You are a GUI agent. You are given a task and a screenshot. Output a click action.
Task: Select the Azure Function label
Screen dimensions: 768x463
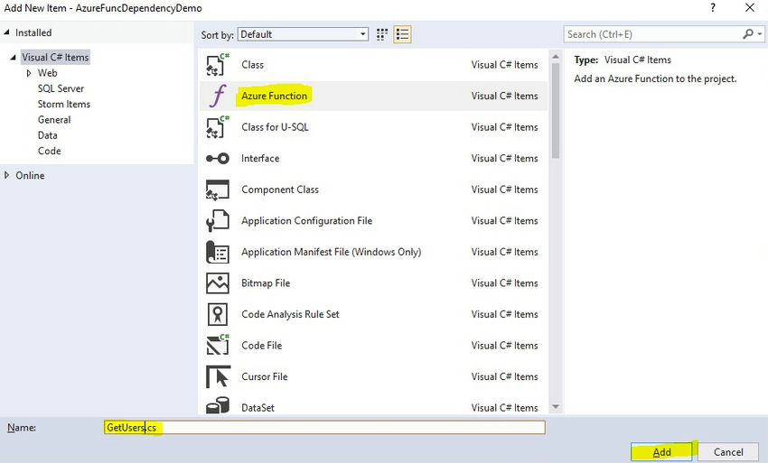(275, 96)
